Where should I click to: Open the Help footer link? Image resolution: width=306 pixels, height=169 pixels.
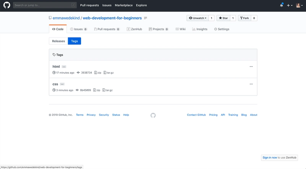point(126,115)
